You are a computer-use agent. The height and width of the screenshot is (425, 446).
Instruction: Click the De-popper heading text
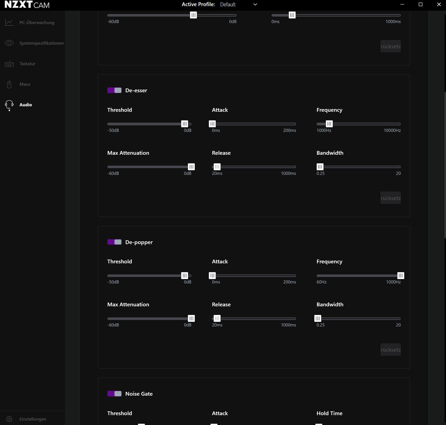click(x=139, y=242)
